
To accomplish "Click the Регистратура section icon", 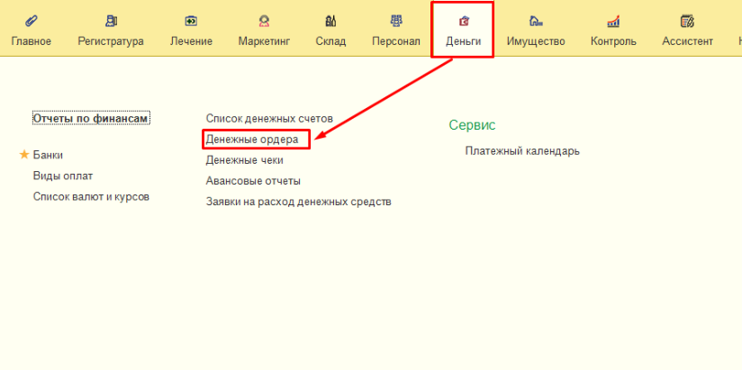I will tap(111, 21).
